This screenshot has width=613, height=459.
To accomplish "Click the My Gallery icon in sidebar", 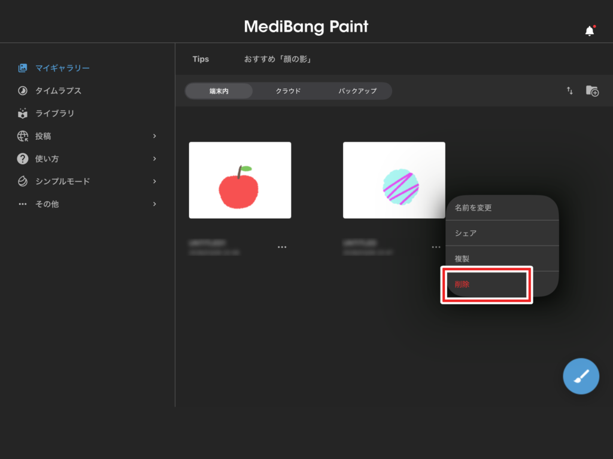I will point(23,68).
